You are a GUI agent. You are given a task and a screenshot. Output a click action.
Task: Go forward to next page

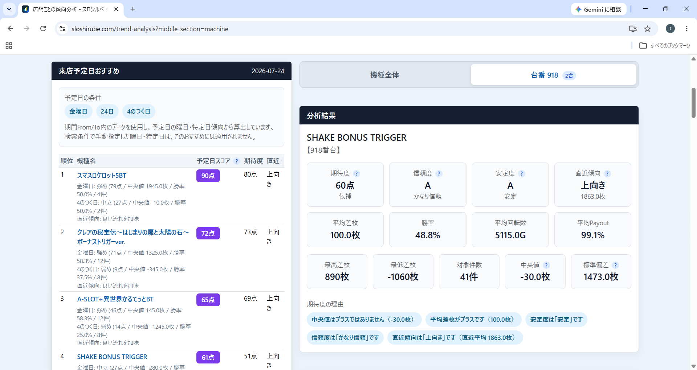click(27, 29)
